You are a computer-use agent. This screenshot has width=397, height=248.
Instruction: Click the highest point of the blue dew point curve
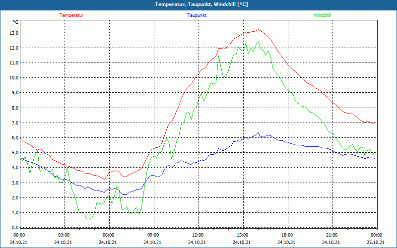258,132
